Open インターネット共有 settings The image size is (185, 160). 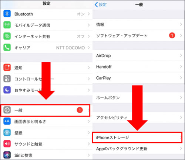tap(46, 36)
